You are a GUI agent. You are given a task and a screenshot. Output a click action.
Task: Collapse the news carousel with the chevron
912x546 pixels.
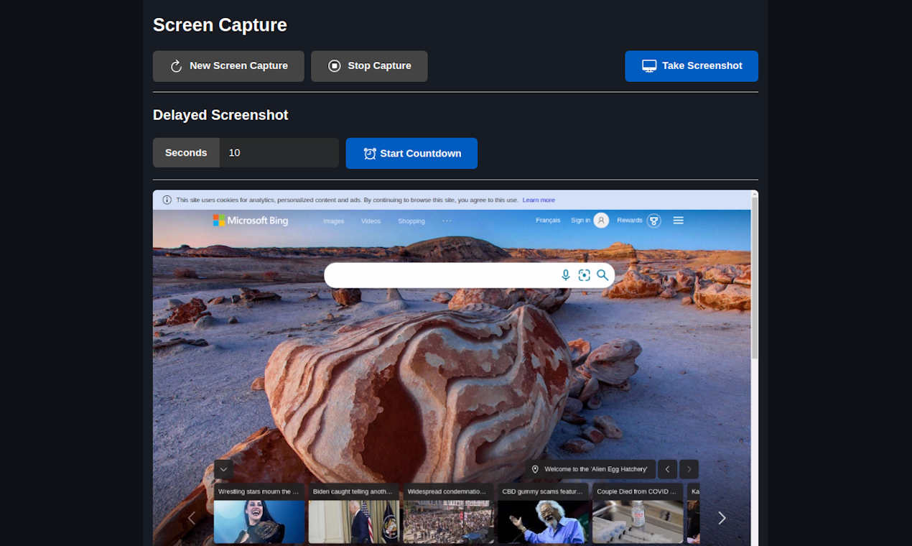(x=223, y=468)
